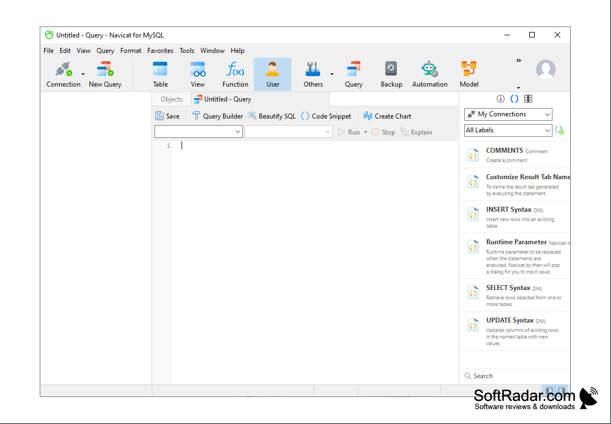Click the Navicat logo in title bar
This screenshot has height=424, width=611.
pos(49,35)
